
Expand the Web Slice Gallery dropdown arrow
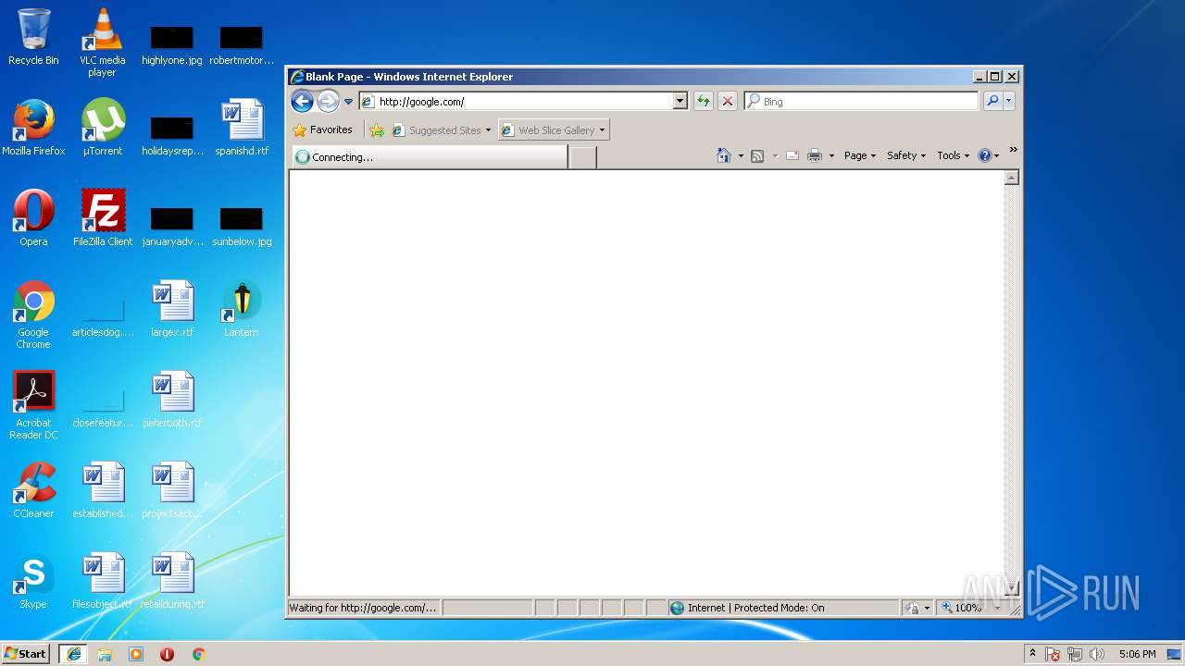click(602, 130)
